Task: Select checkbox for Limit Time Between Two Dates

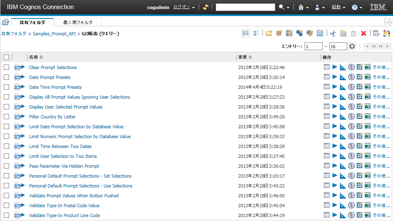Action: [7, 146]
